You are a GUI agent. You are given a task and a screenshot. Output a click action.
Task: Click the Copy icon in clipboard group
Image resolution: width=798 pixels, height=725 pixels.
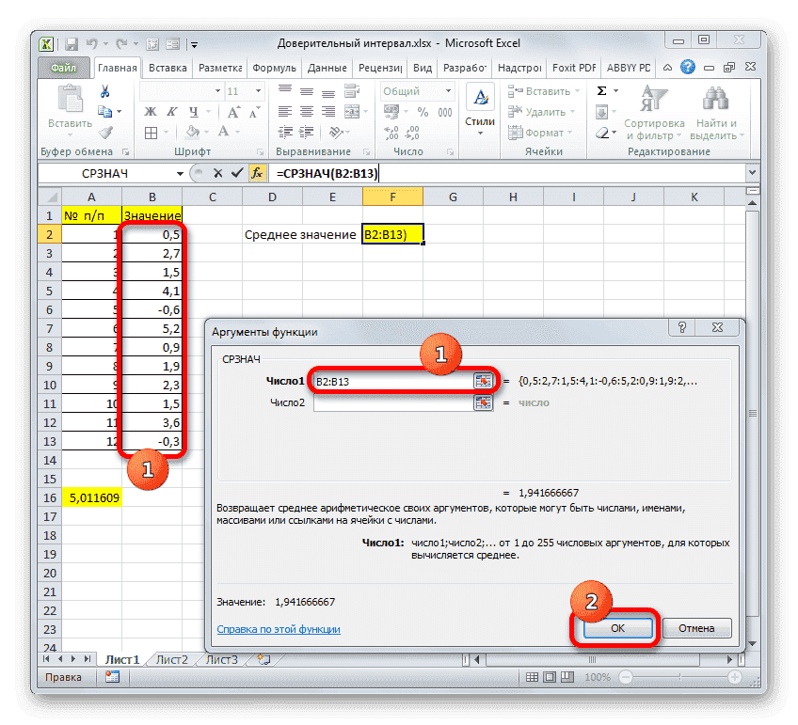[x=105, y=112]
